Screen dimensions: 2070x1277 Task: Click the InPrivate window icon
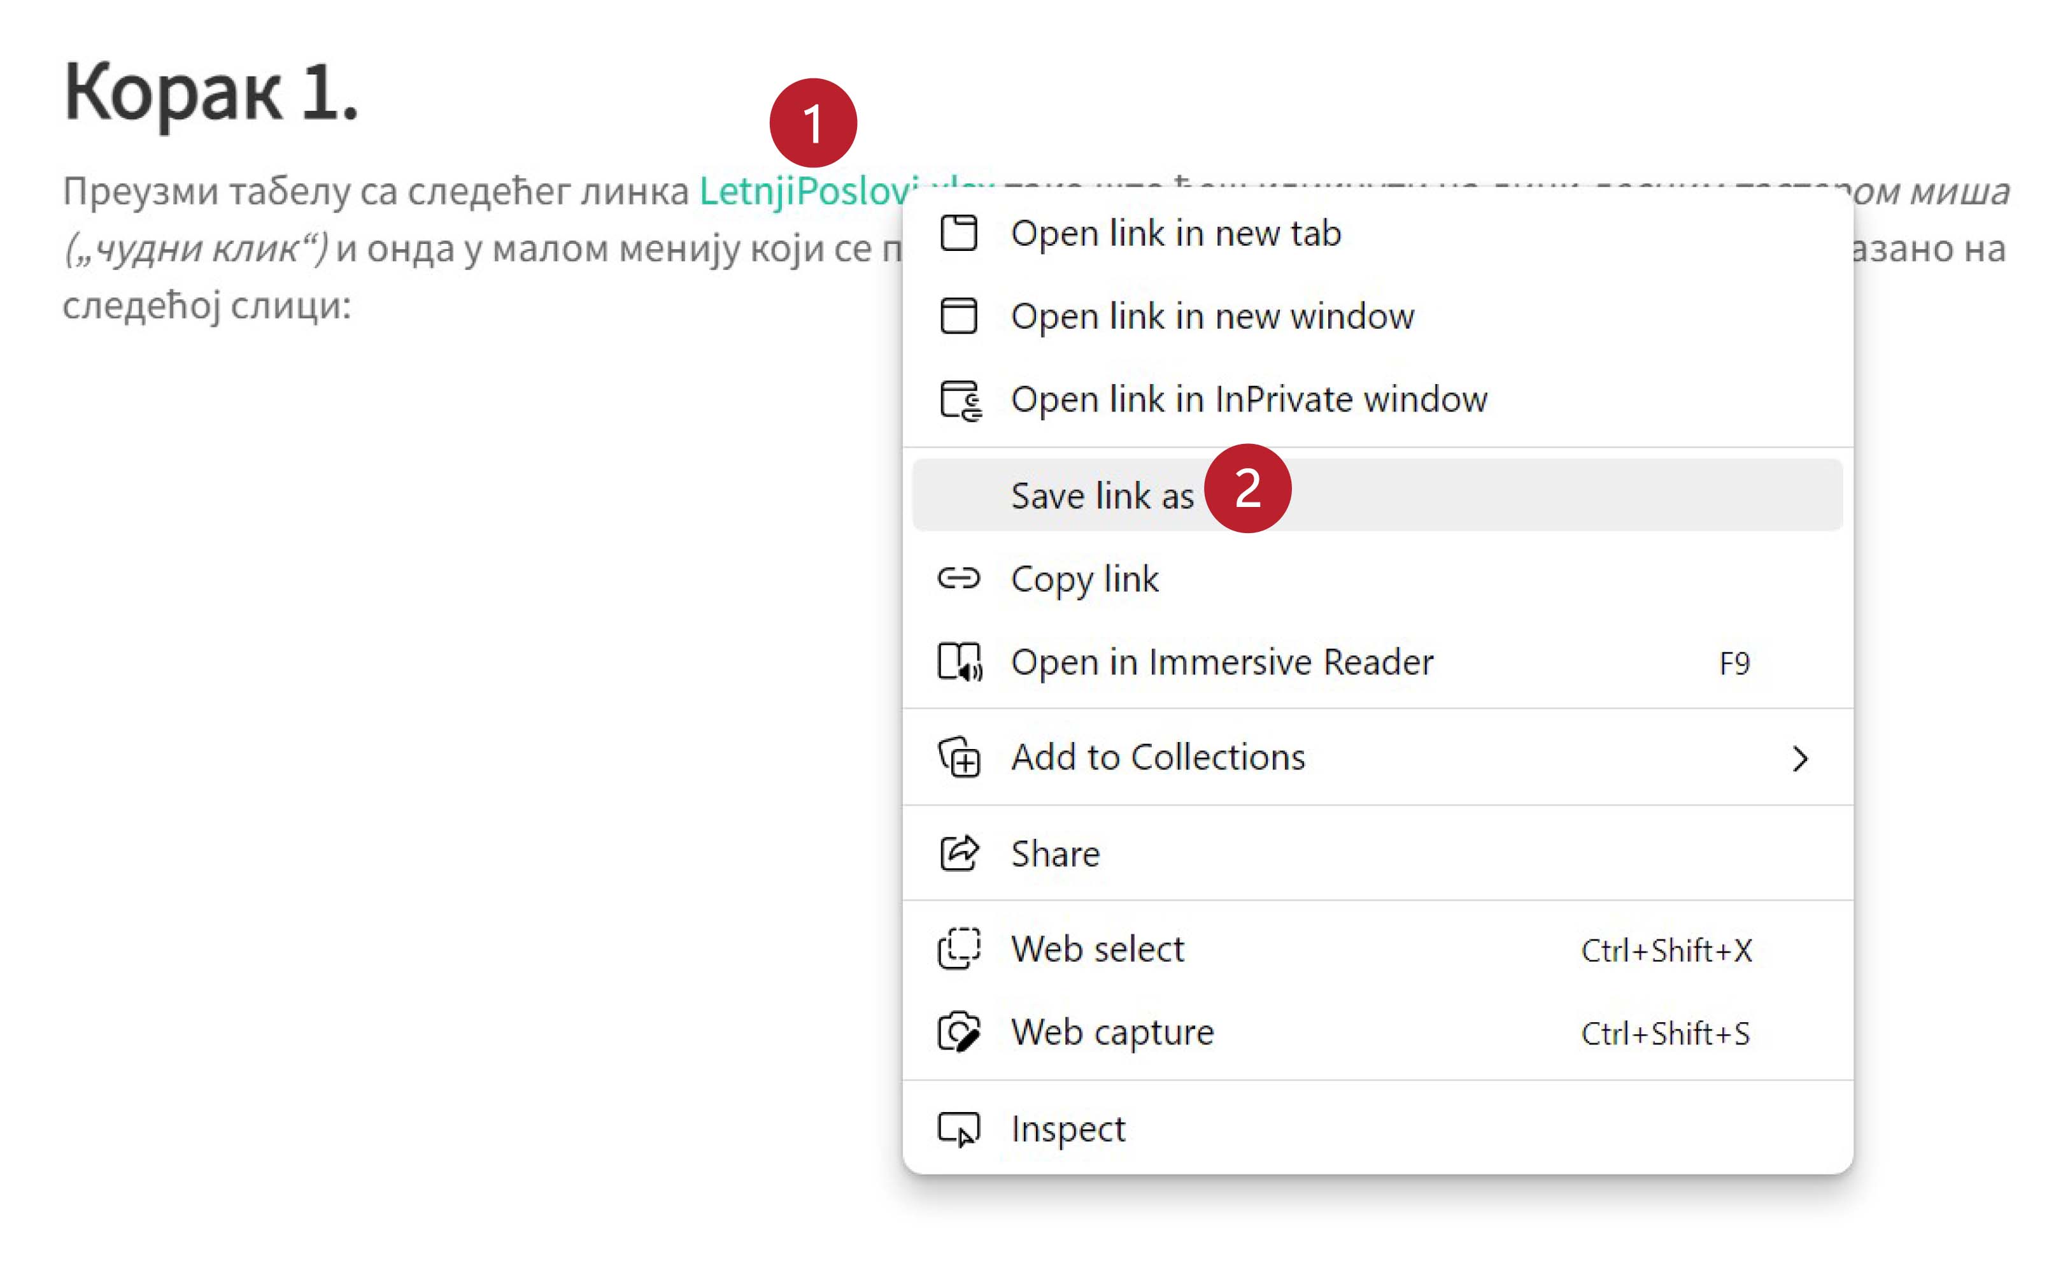click(960, 399)
